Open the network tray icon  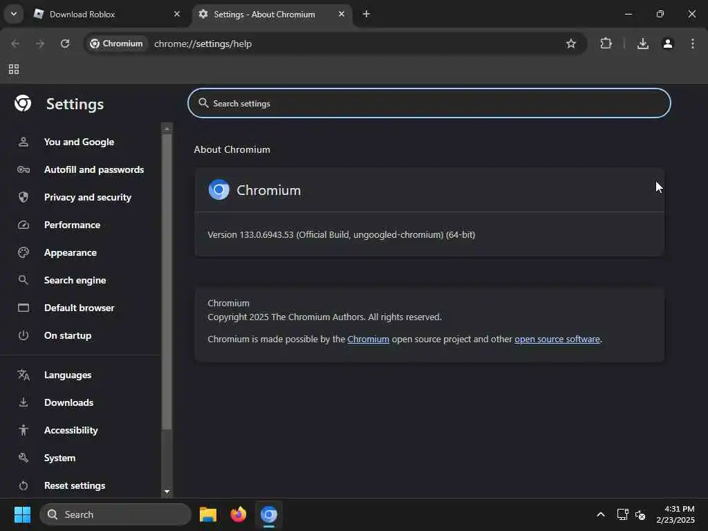point(623,514)
